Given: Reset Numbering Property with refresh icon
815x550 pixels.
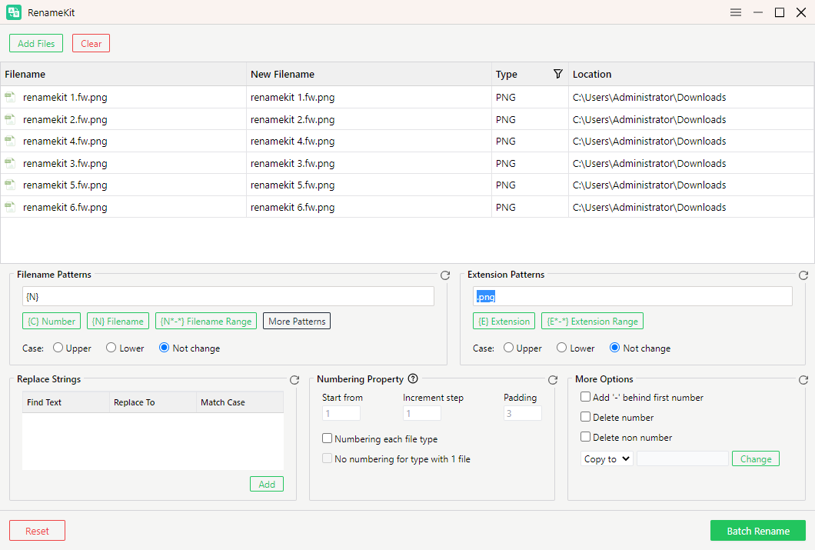Looking at the screenshot, I should [553, 380].
